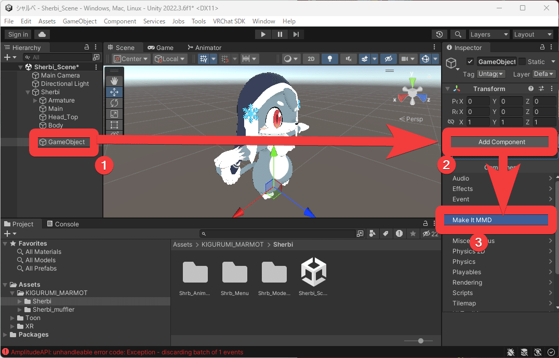Toggle hidden objects visibility in Scene
559x358 pixels.
coord(388,59)
